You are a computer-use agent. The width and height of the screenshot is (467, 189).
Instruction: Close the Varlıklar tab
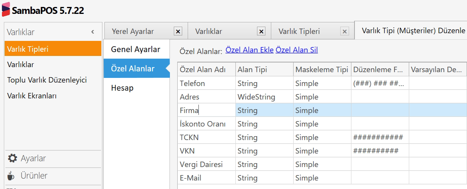click(261, 32)
